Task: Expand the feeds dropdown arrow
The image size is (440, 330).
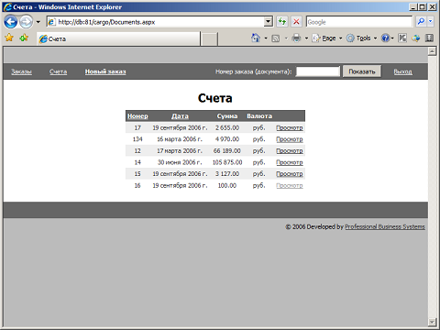Action: (286, 38)
